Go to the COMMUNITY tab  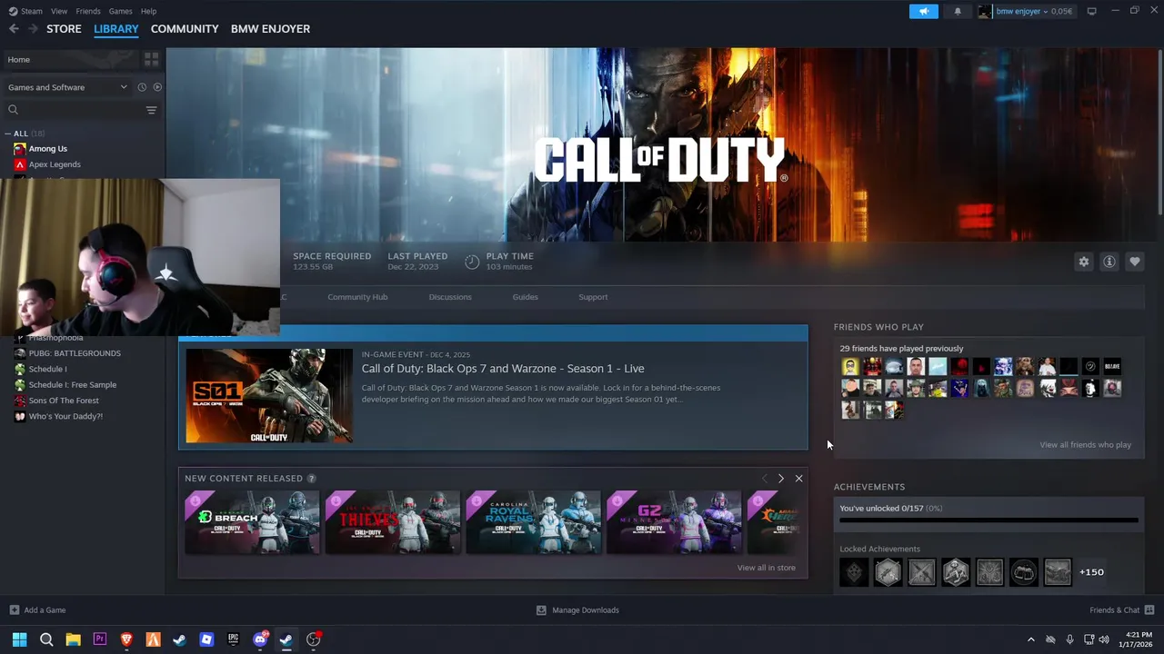[185, 29]
